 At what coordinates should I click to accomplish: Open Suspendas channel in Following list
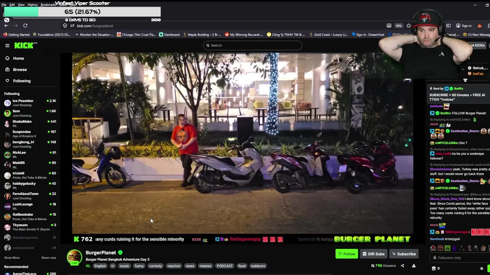click(x=30, y=134)
